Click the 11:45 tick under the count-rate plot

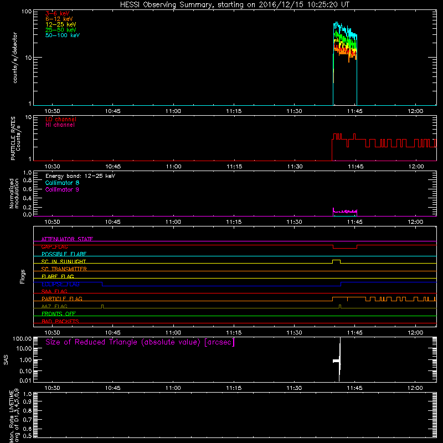tap(355, 111)
